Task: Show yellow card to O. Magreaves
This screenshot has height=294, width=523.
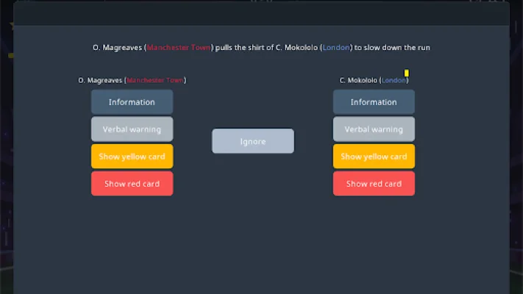Action: tap(132, 157)
